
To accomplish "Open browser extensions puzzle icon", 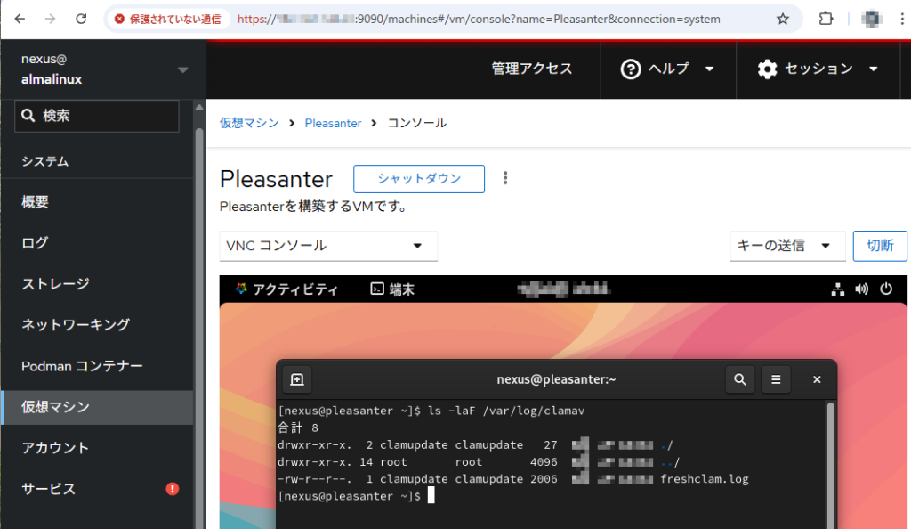I will [825, 19].
